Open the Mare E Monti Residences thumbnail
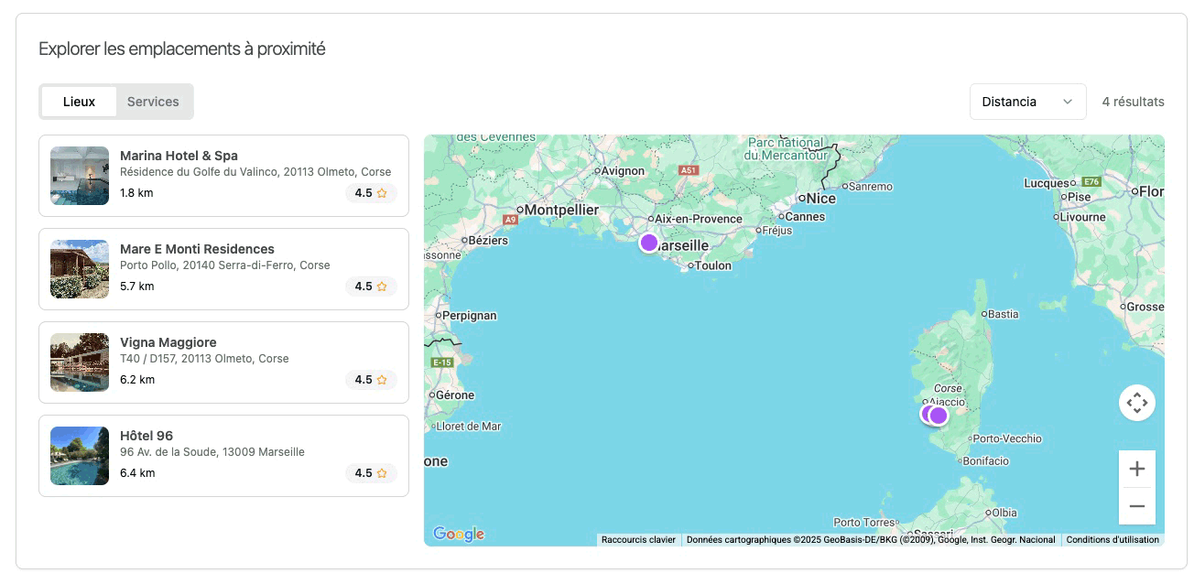 [x=80, y=269]
